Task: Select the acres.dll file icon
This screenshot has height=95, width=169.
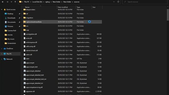Action: [x=25, y=38]
